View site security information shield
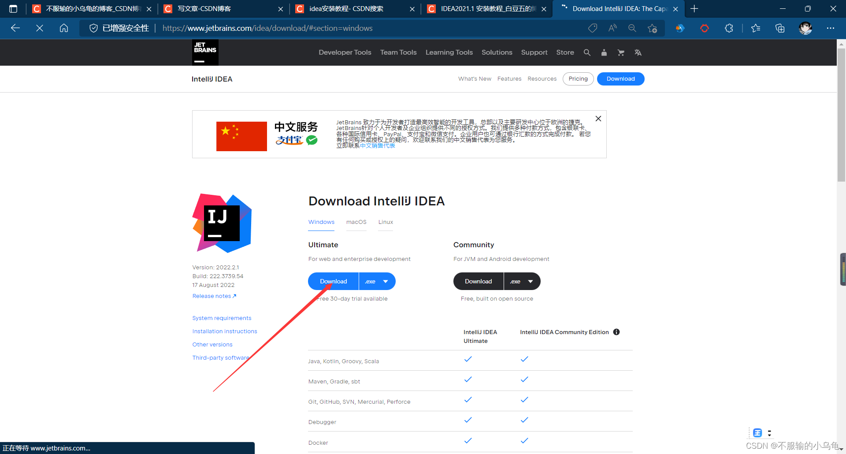This screenshot has width=846, height=454. tap(93, 28)
